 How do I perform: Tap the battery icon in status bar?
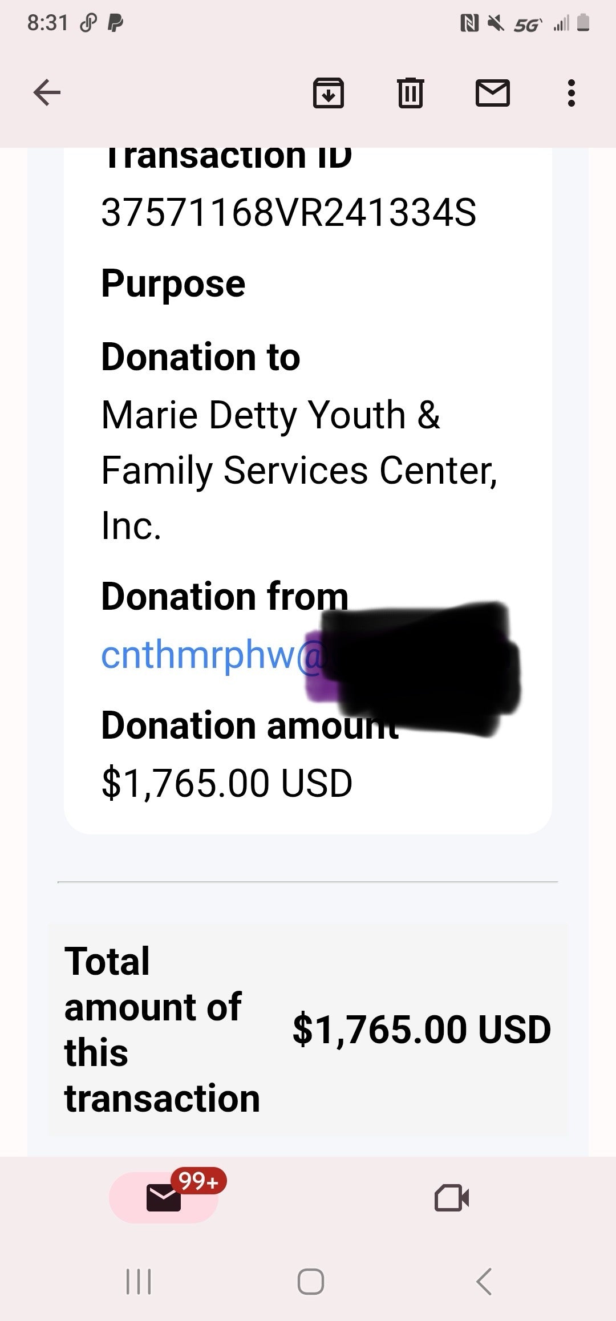click(x=583, y=23)
